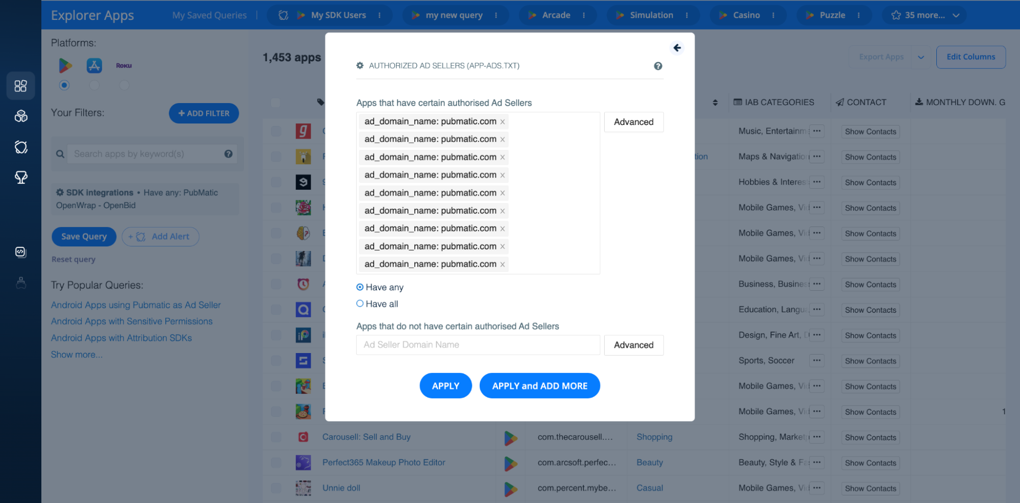Expand IAB categories for Education, Language row
This screenshot has height=503, width=1020.
[817, 310]
